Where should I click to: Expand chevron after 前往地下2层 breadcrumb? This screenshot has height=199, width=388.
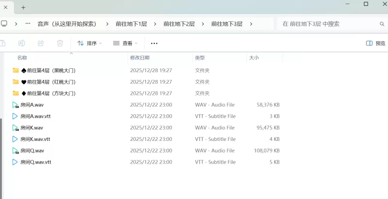(x=203, y=24)
